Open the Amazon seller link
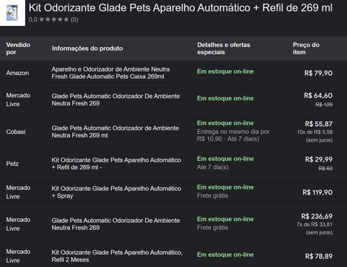The height and width of the screenshot is (267, 347). [x=17, y=73]
